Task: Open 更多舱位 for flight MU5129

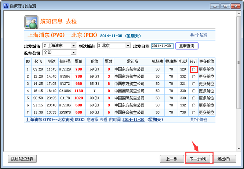Action: (207, 70)
